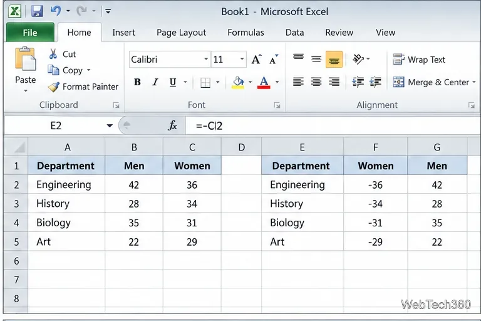Click the Merge & Center icon
Screen dimensions: 481x321
coord(399,82)
